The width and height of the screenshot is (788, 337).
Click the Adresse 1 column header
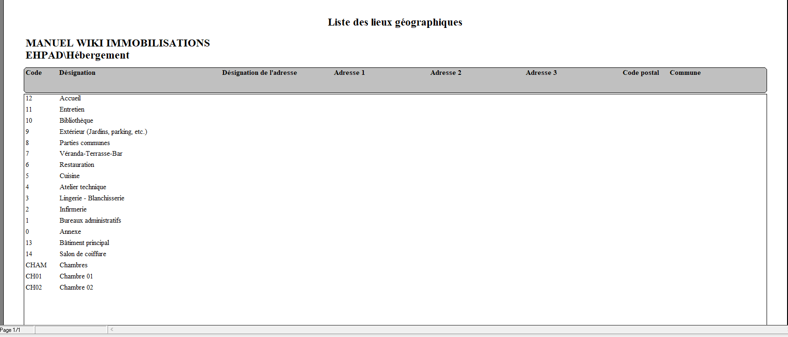click(349, 73)
